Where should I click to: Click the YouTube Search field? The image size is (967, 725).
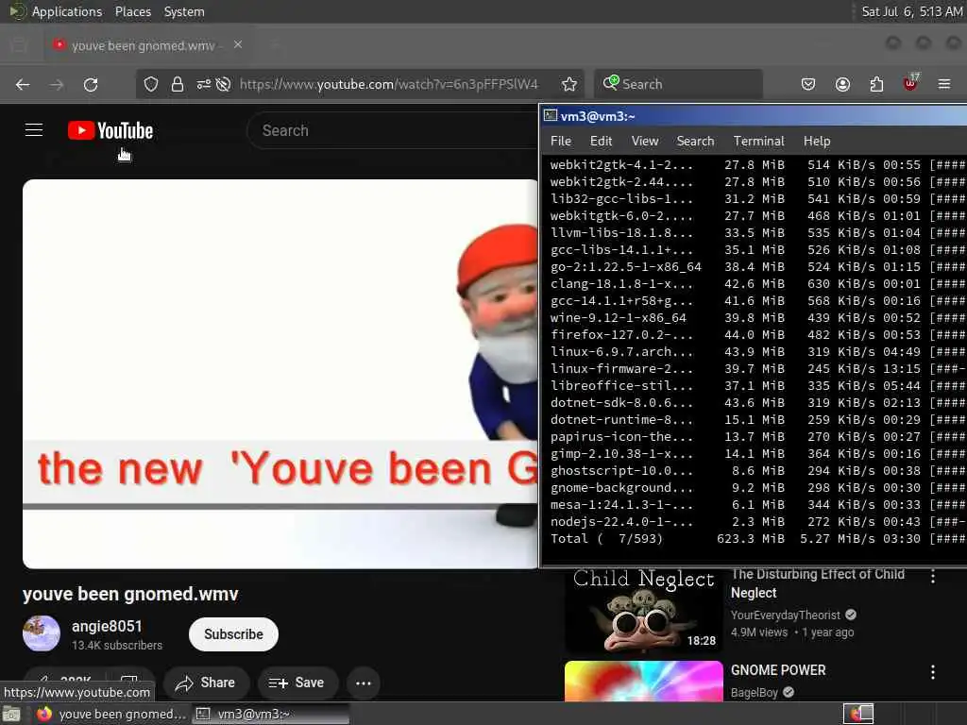pos(395,130)
